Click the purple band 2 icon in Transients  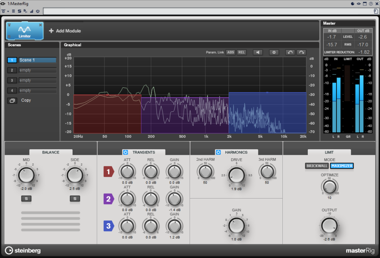click(x=109, y=199)
